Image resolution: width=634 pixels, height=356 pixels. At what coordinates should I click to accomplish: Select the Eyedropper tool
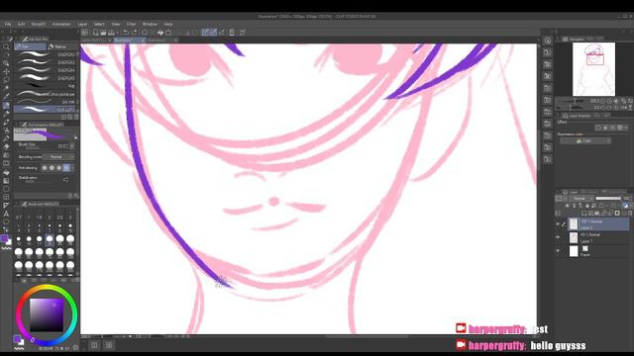[x=6, y=97]
